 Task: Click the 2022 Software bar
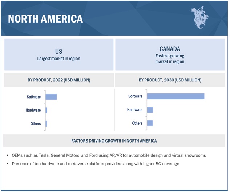51,97
